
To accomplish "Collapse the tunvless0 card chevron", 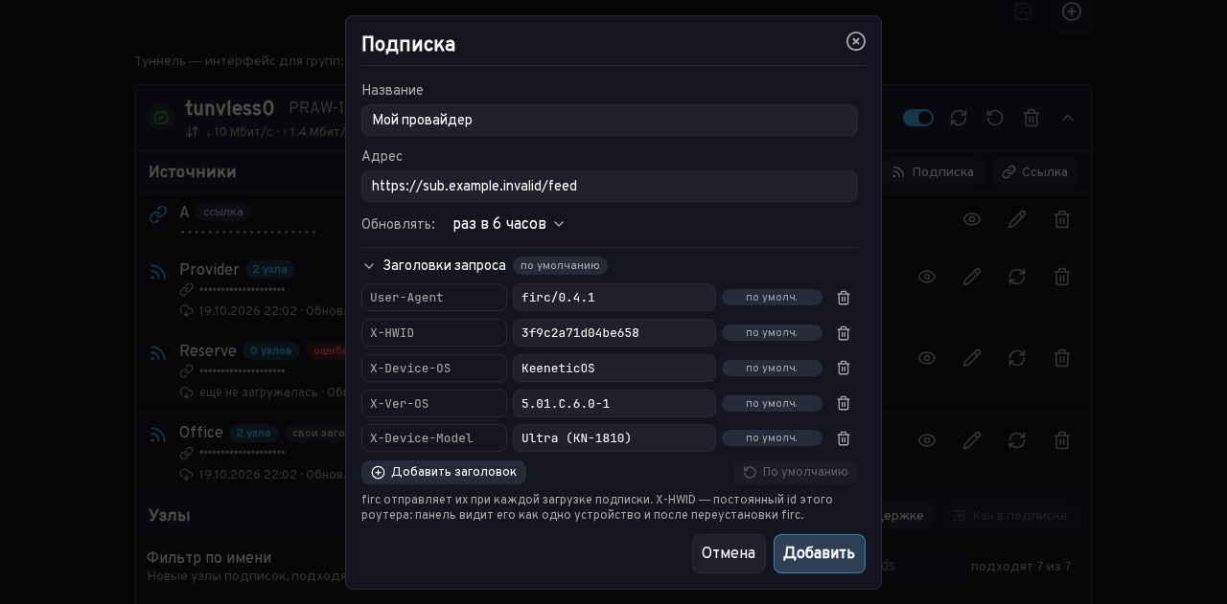I will tap(1068, 118).
